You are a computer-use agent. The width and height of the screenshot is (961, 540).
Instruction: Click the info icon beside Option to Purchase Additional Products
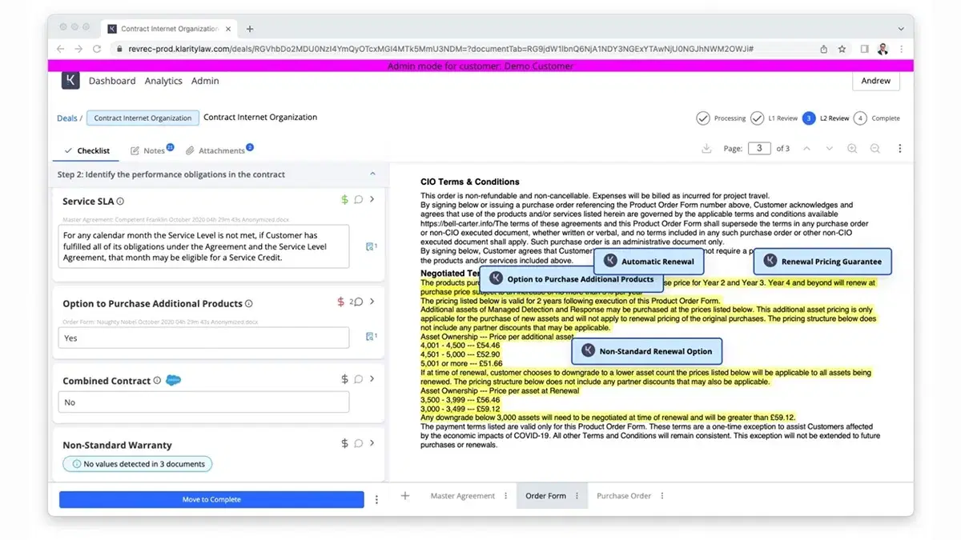(249, 304)
